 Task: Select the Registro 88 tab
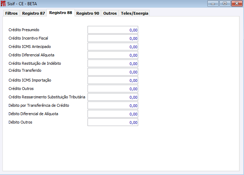point(61,13)
